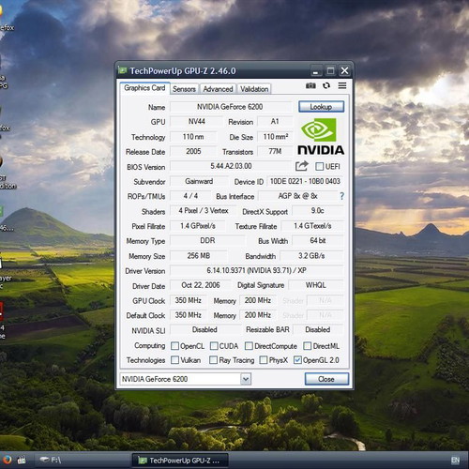This screenshot has width=469, height=469.
Task: Open the hamburger menu icon
Action: [342, 85]
